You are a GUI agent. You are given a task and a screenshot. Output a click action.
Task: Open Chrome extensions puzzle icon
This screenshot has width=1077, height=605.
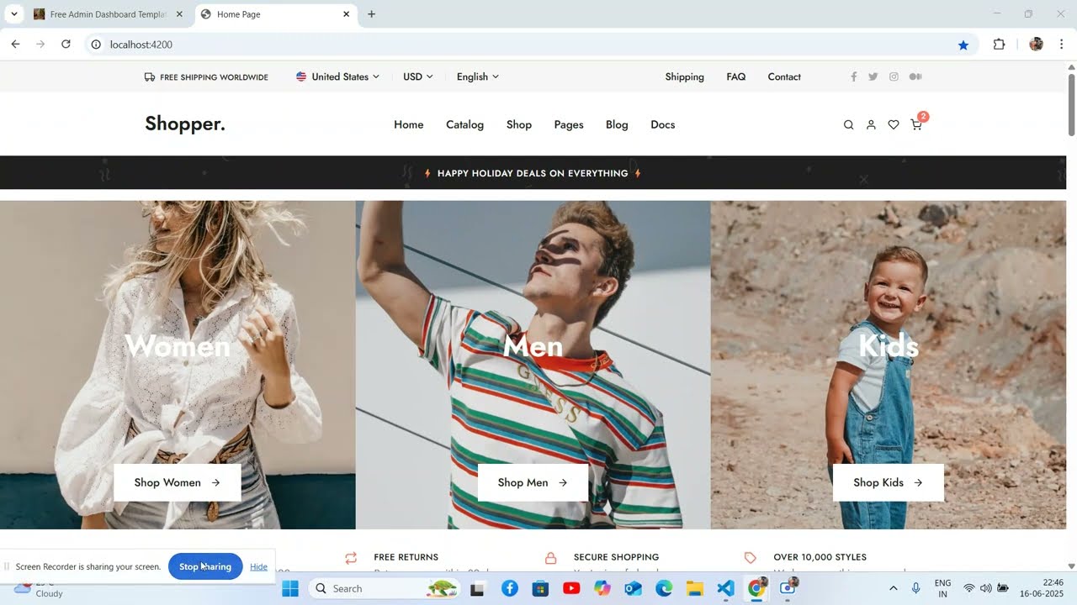(x=1000, y=45)
